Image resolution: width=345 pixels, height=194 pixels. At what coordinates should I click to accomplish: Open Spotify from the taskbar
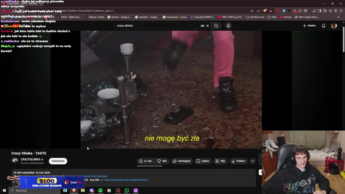coord(100,190)
